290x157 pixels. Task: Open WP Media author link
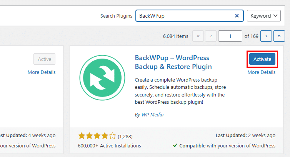[x=153, y=114]
